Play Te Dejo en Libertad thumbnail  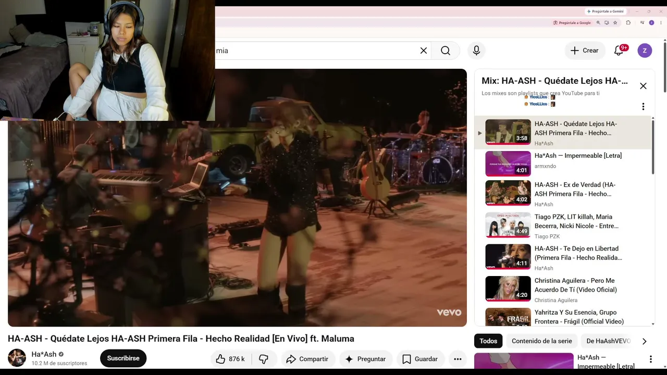tap(508, 257)
